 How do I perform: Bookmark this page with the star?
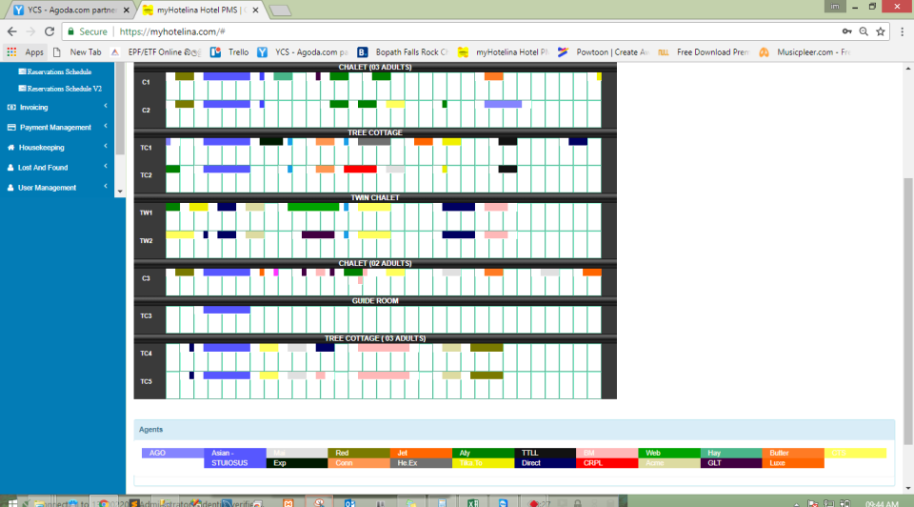[x=880, y=31]
